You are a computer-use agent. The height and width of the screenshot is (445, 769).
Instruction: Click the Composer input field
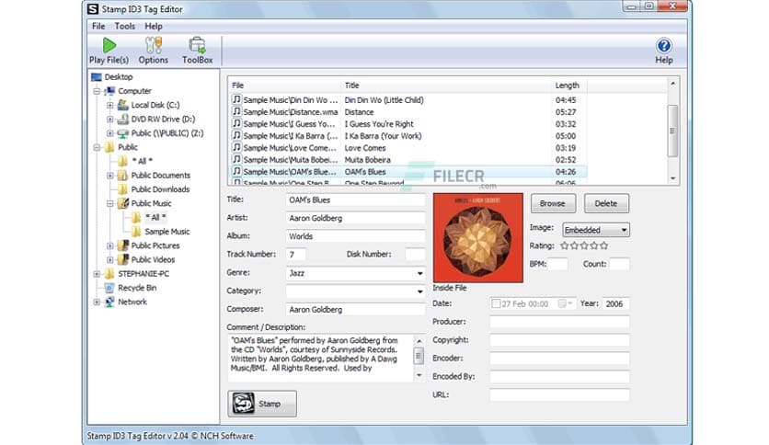coord(356,310)
